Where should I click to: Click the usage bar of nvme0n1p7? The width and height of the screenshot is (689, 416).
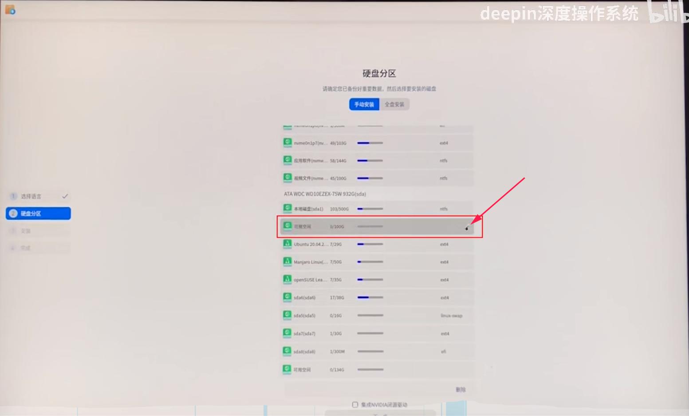tap(370, 143)
